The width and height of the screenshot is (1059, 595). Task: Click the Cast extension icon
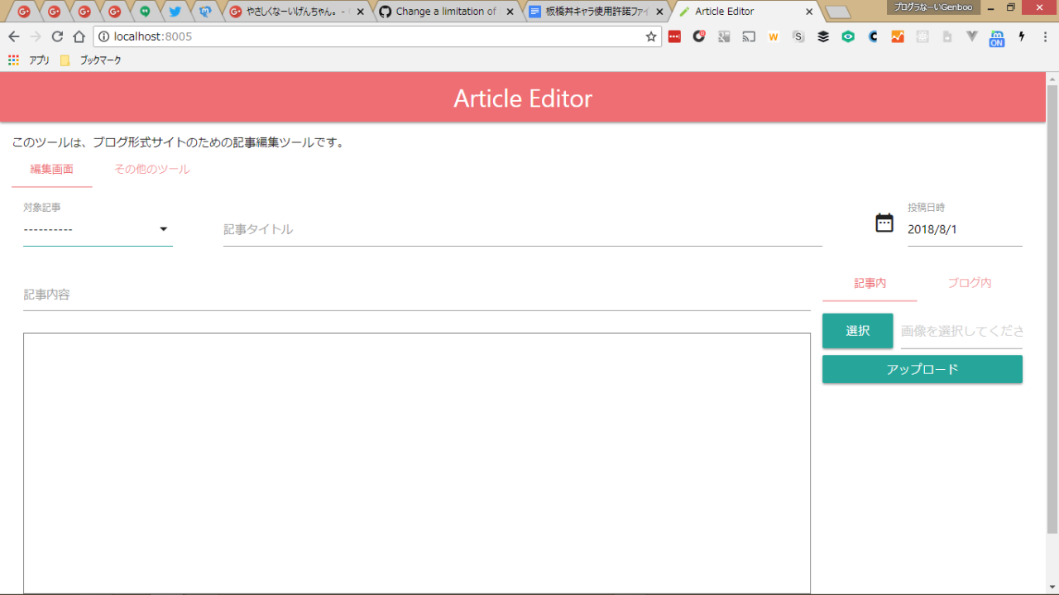[x=749, y=36]
